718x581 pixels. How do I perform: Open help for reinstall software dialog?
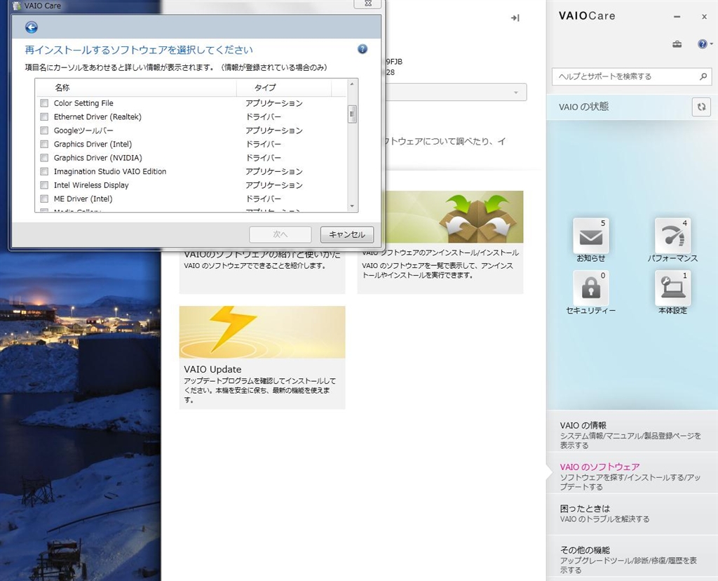363,49
